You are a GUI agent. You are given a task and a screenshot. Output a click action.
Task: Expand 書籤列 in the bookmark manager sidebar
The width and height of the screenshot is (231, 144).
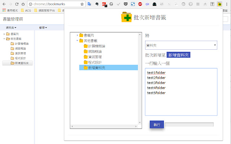coord(4,34)
